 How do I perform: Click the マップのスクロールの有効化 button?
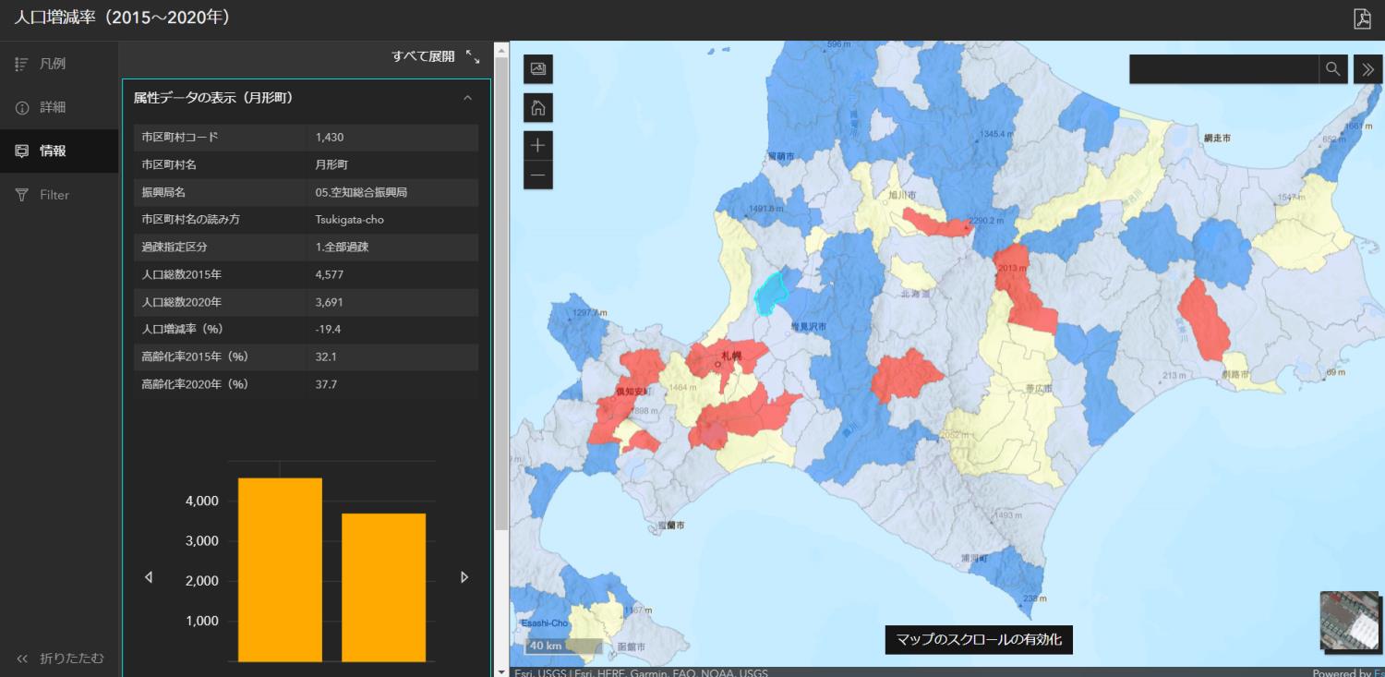click(x=979, y=639)
